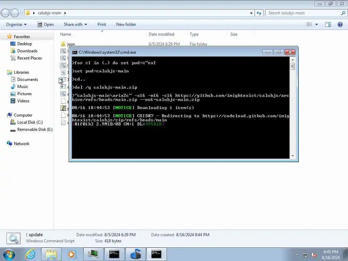Switch to Windows Explorer on taskbar
The width and height of the screenshot is (348, 261).
(51, 254)
